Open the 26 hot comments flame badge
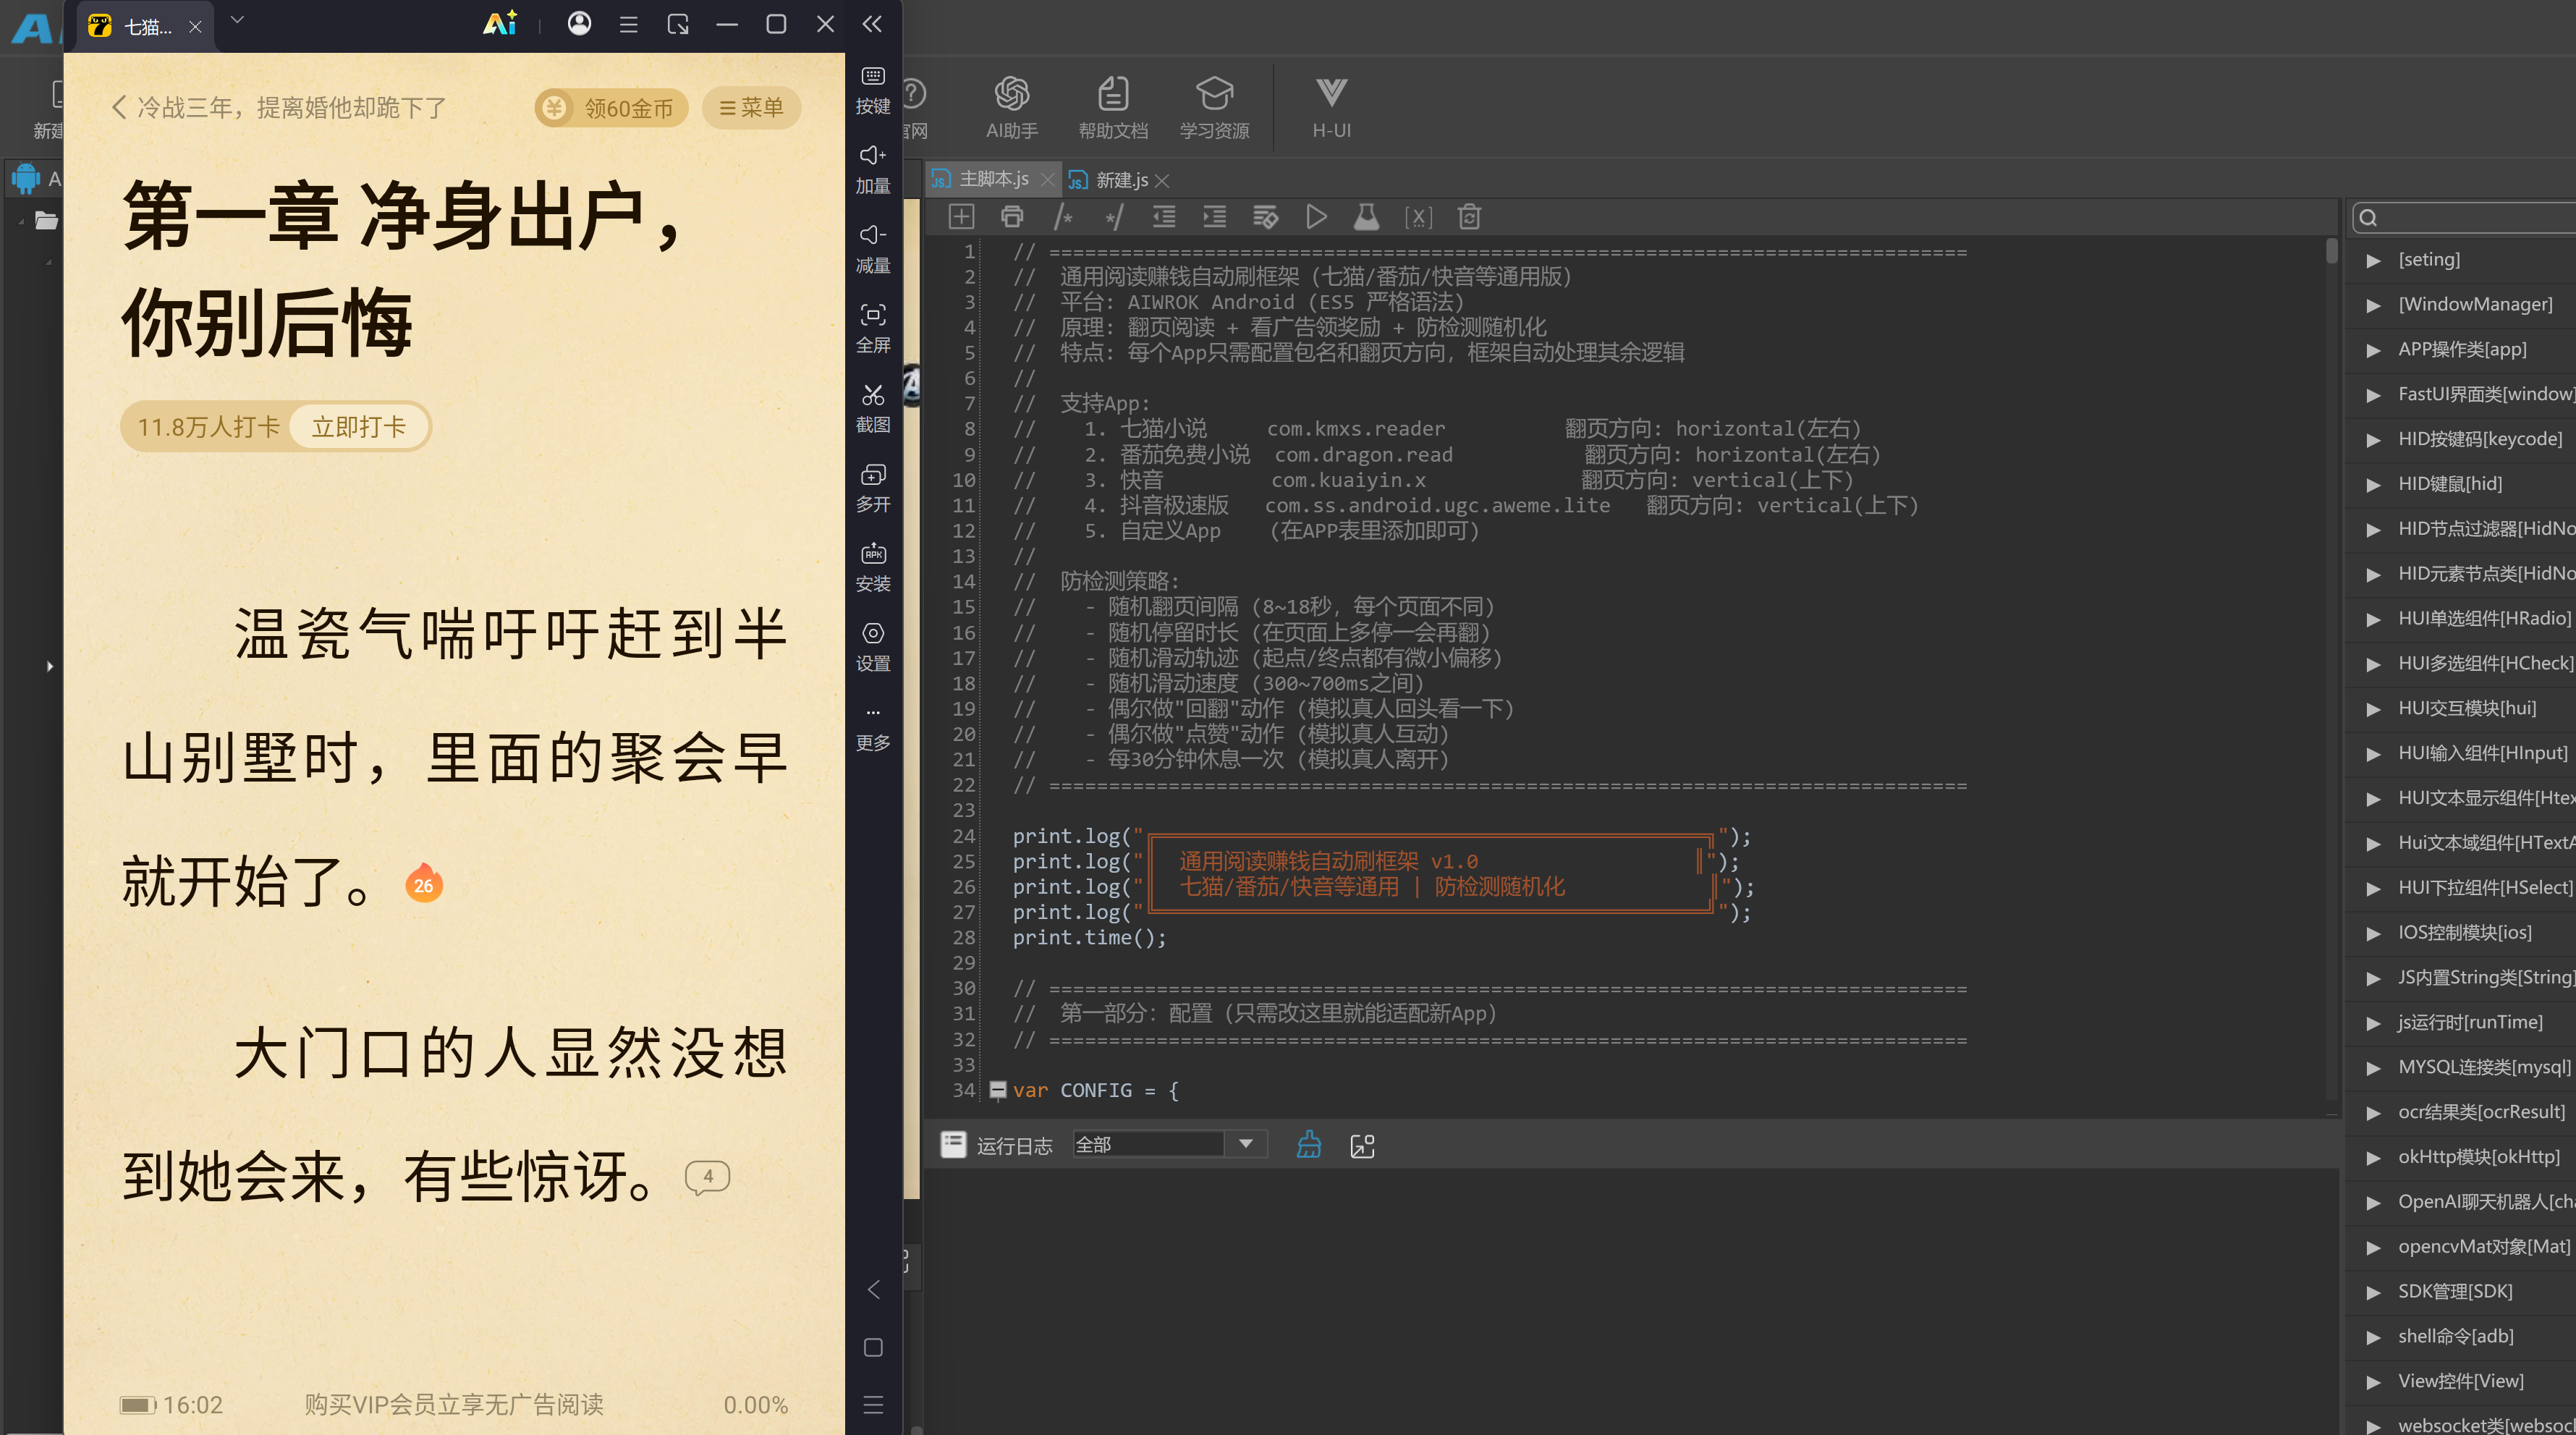This screenshot has width=2576, height=1435. [423, 883]
